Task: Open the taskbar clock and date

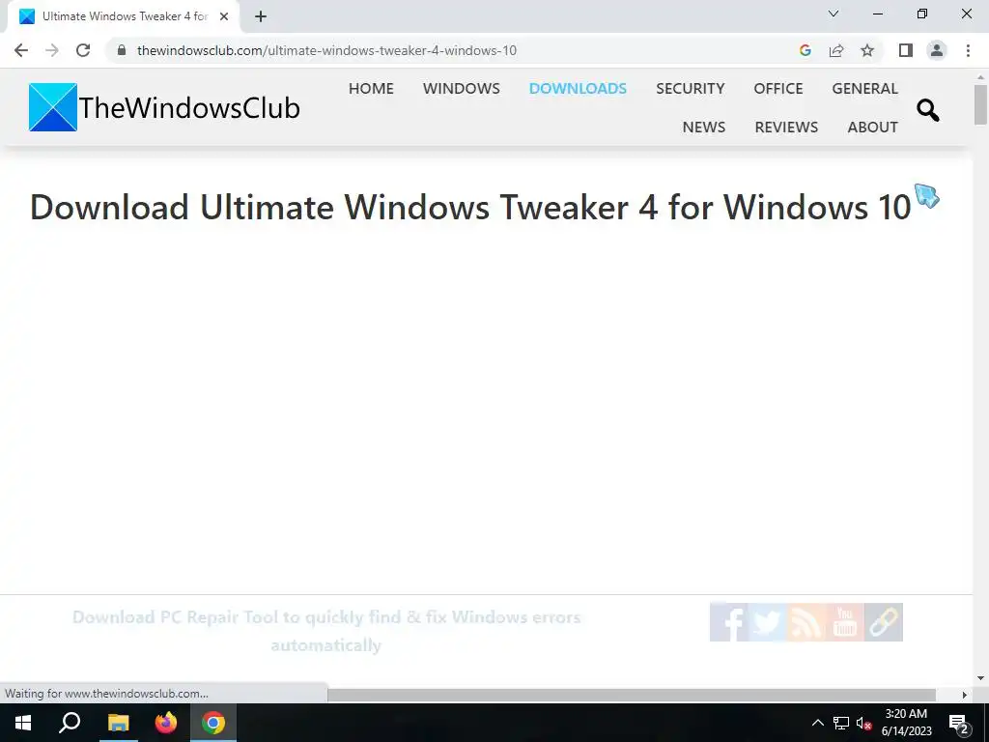Action: pyautogui.click(x=906, y=723)
